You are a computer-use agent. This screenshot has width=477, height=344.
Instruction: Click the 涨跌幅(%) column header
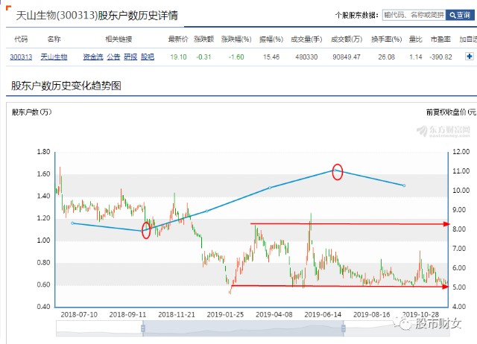(x=236, y=39)
